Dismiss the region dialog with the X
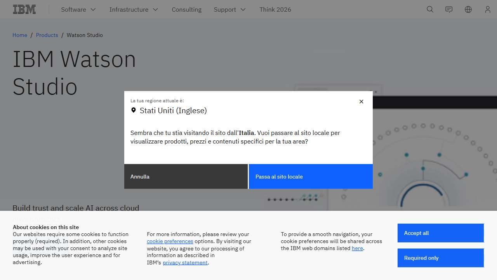 pos(361,101)
